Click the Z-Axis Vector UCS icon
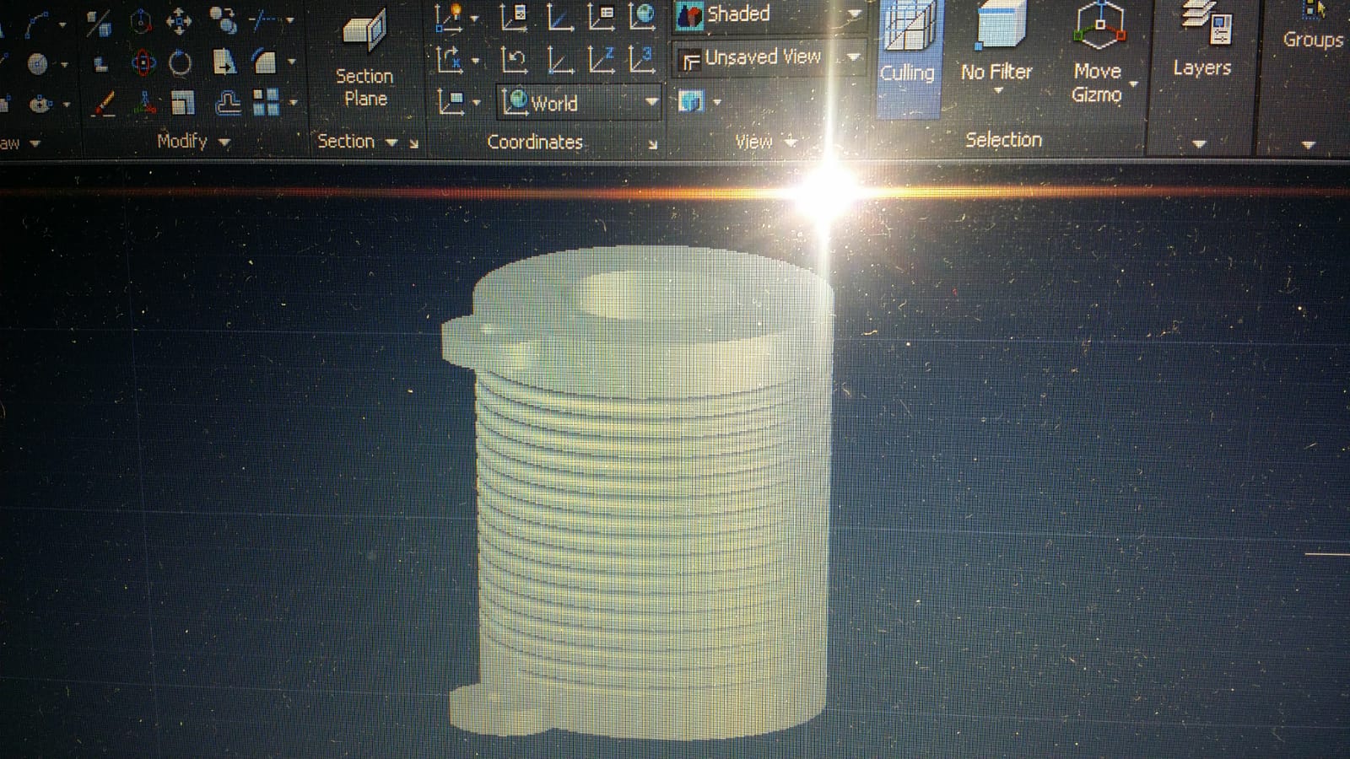 (601, 61)
